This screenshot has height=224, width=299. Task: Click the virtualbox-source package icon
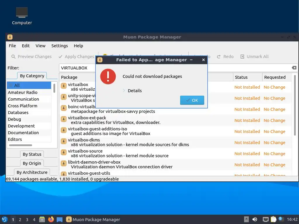[63, 152]
